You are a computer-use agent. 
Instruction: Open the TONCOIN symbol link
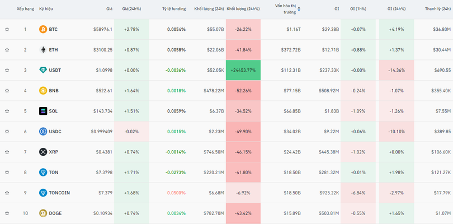(59, 193)
